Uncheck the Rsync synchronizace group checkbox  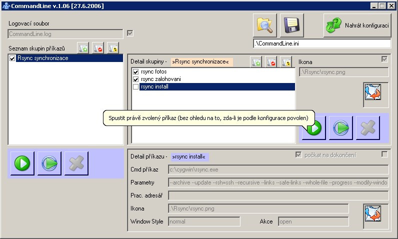(x=12, y=58)
